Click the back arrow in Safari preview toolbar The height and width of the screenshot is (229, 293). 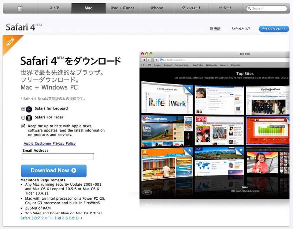coord(144,60)
